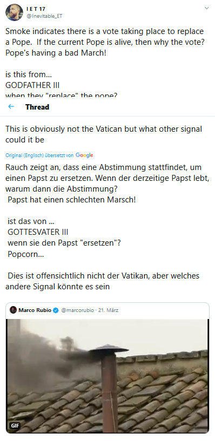215x441 pixels.
Task: Click the Thread header title
Action: [x=37, y=107]
